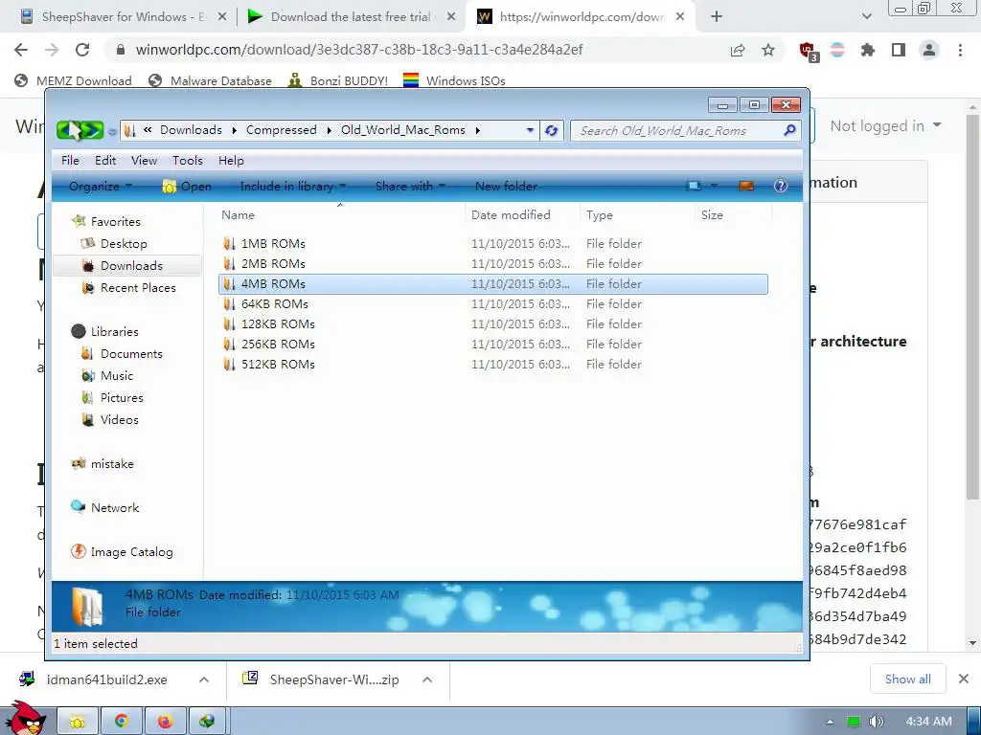Click the volume speaker icon in the tray
Image resolution: width=981 pixels, height=735 pixels.
pyautogui.click(x=876, y=722)
